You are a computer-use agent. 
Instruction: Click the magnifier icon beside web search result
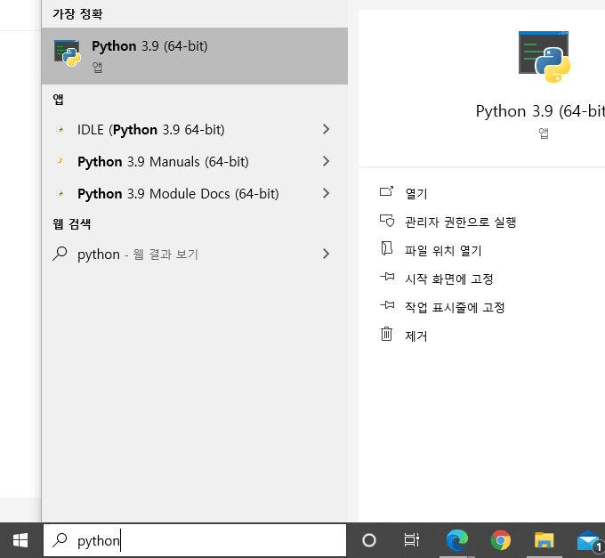click(60, 254)
